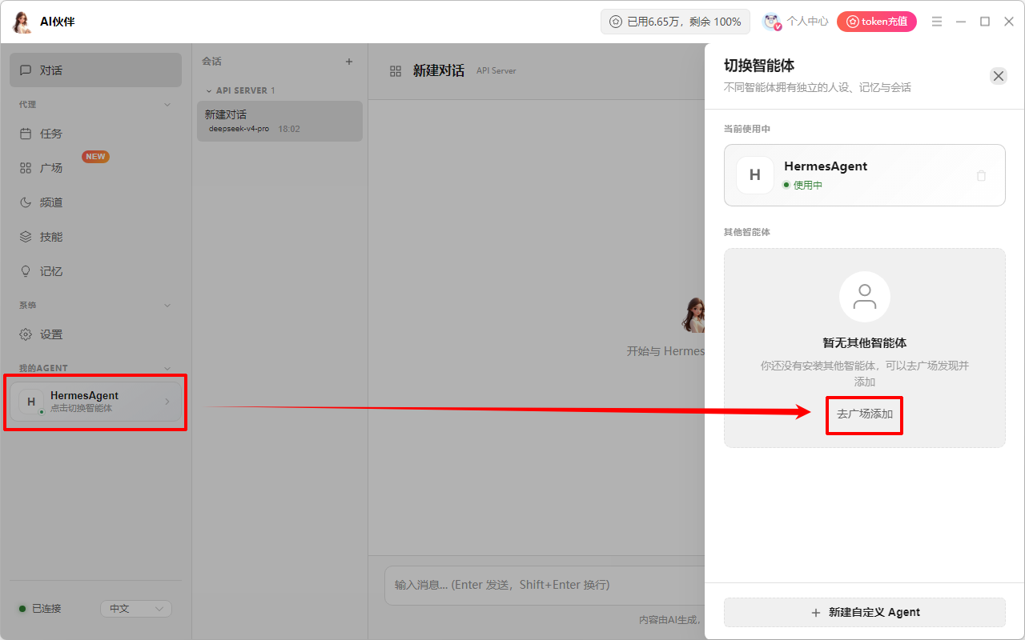Click the AI伙伴 app logo avatar

click(22, 22)
